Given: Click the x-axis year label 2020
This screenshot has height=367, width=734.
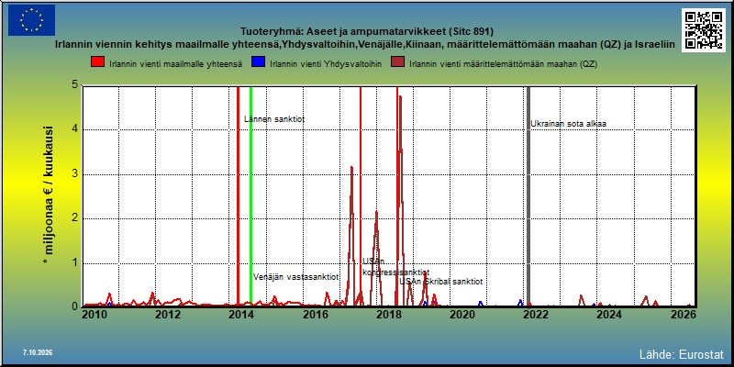Looking at the screenshot, I should coord(462,314).
